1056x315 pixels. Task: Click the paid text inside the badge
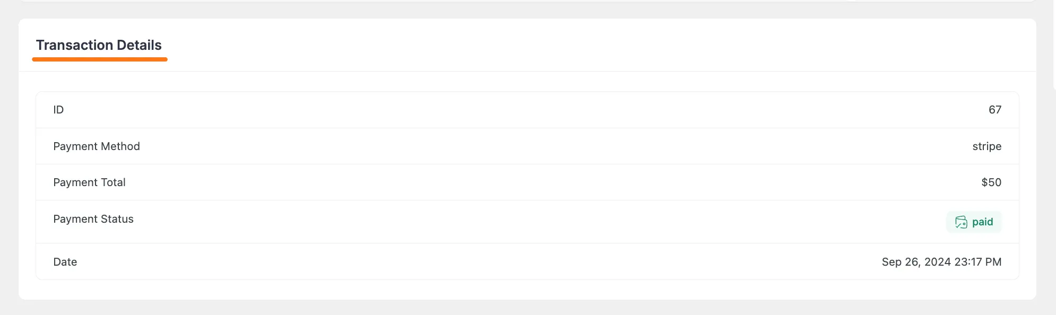(x=982, y=222)
